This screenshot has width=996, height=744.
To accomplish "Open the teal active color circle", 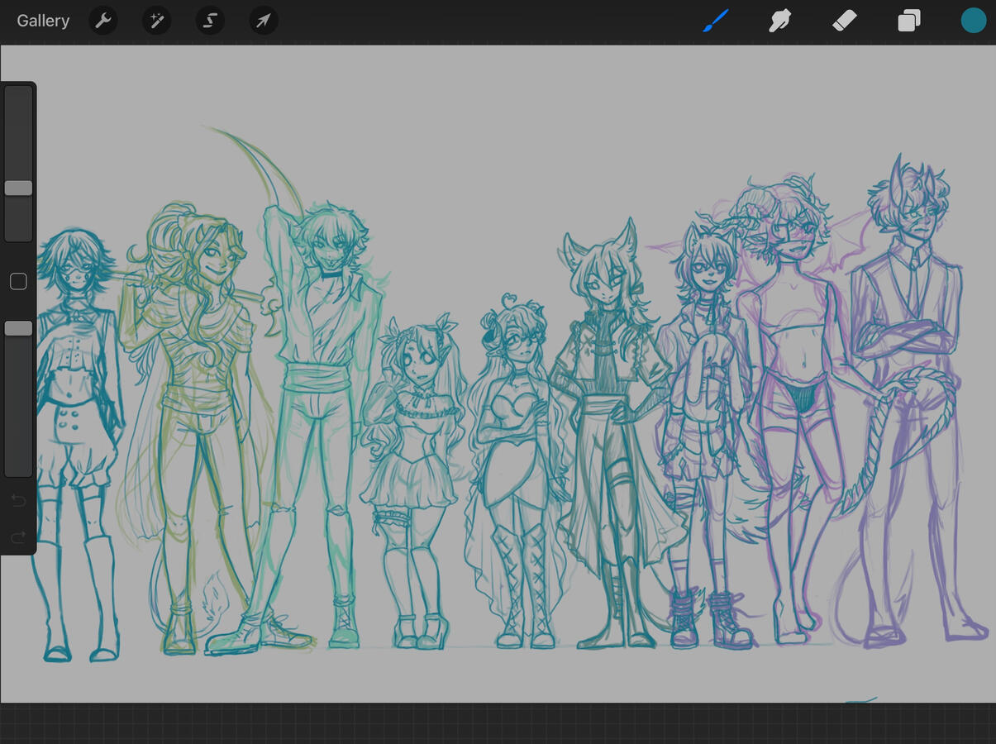I will tap(973, 21).
